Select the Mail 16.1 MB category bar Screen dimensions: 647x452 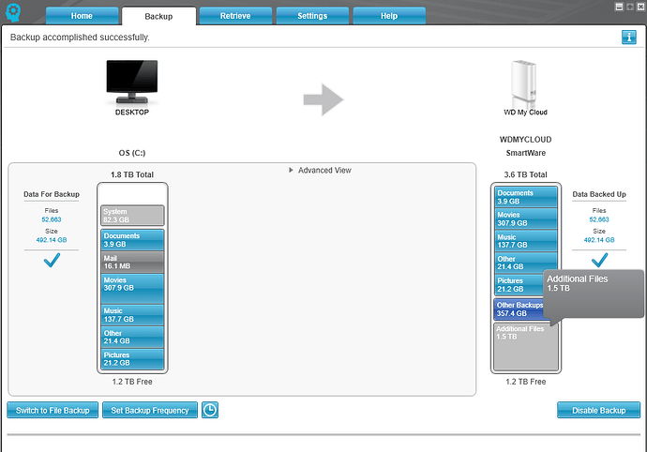tap(132, 263)
